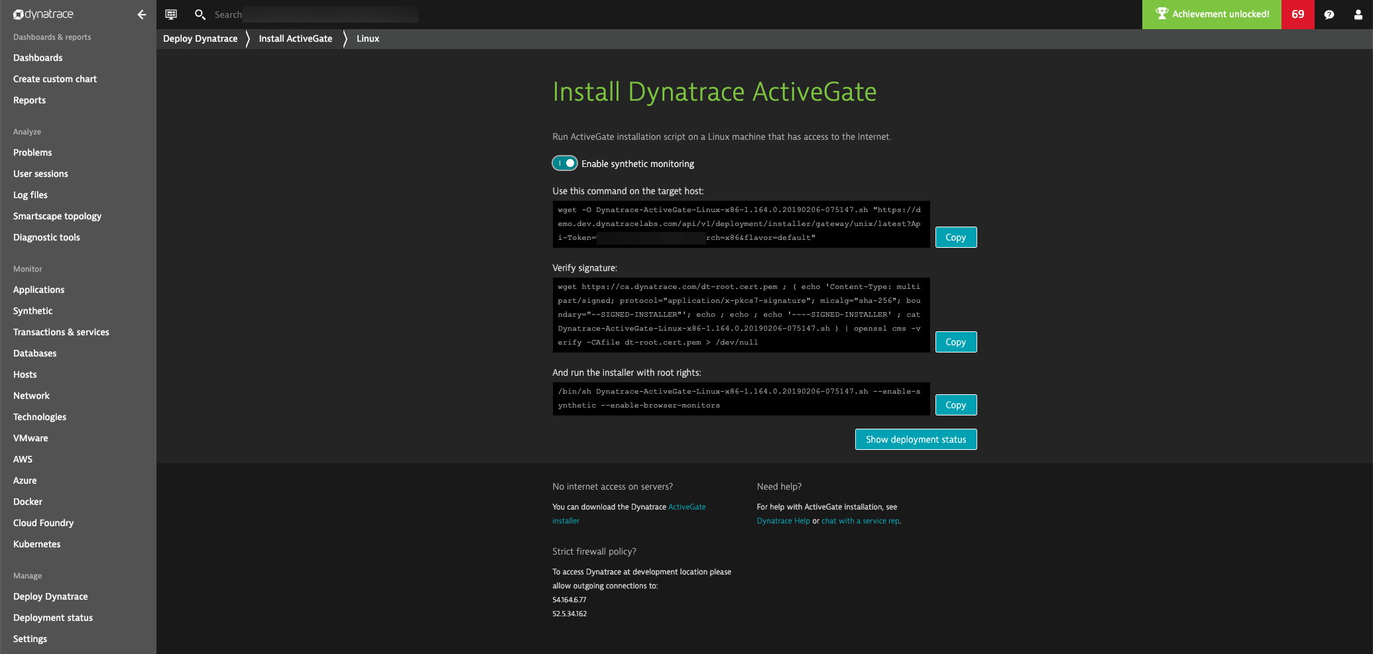
Task: Click the Install Dynatrace ActiveGate heading
Action: 714,91
